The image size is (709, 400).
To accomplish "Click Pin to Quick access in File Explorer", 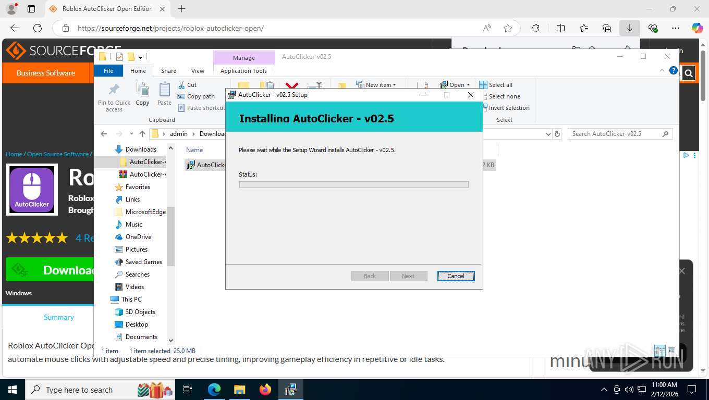I will point(114,97).
